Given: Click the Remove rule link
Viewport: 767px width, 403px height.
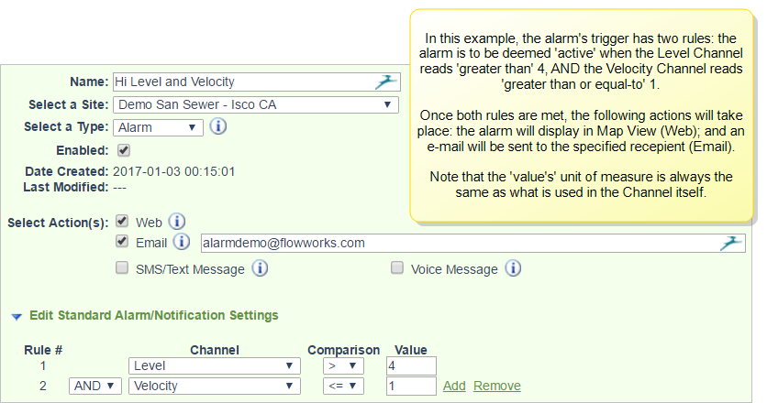Looking at the screenshot, I should (497, 386).
